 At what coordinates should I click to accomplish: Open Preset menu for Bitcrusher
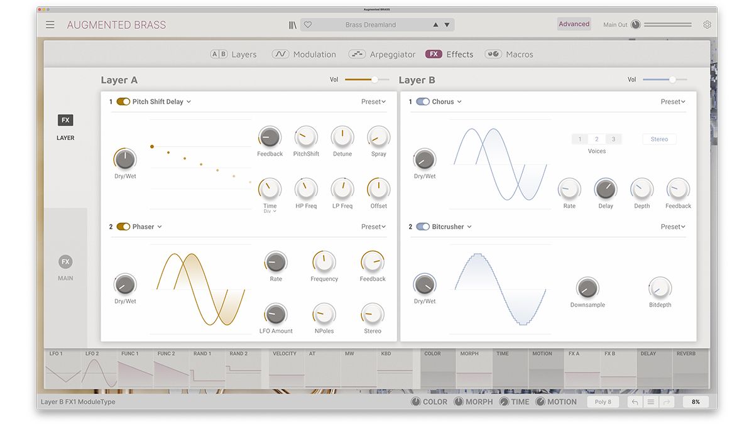coord(673,227)
